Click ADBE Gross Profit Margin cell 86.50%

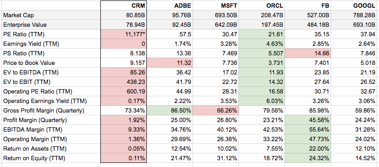(x=170, y=110)
